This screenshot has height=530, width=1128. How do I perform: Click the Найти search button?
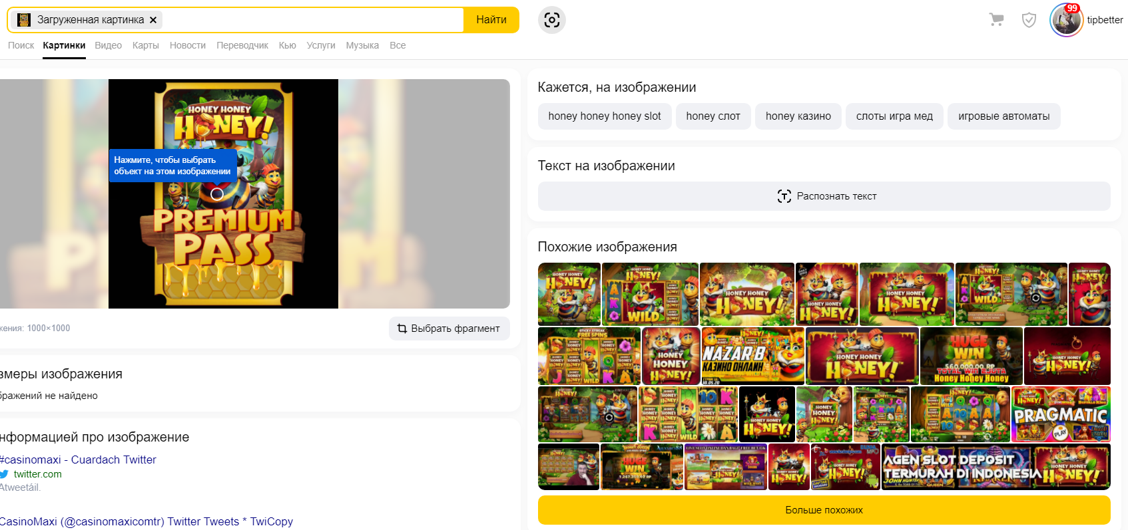click(x=491, y=20)
